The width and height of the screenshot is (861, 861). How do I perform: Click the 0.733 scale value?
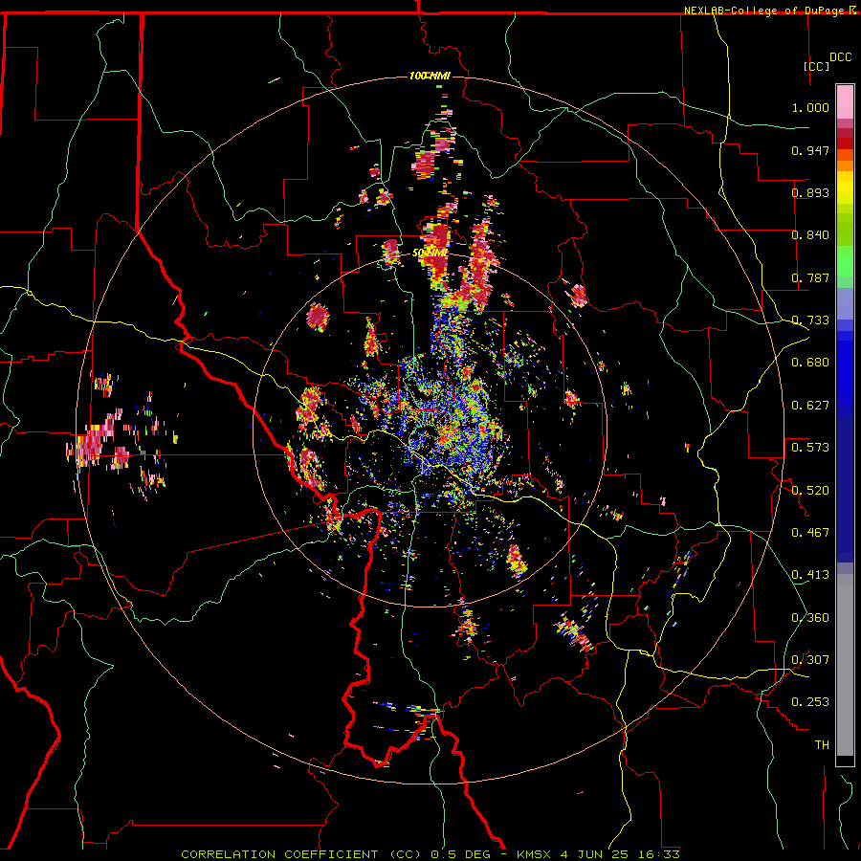tap(810, 320)
